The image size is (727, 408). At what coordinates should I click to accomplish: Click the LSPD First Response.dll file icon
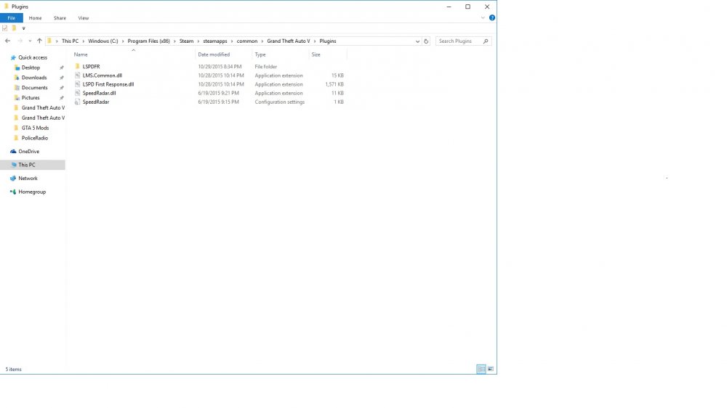point(78,84)
